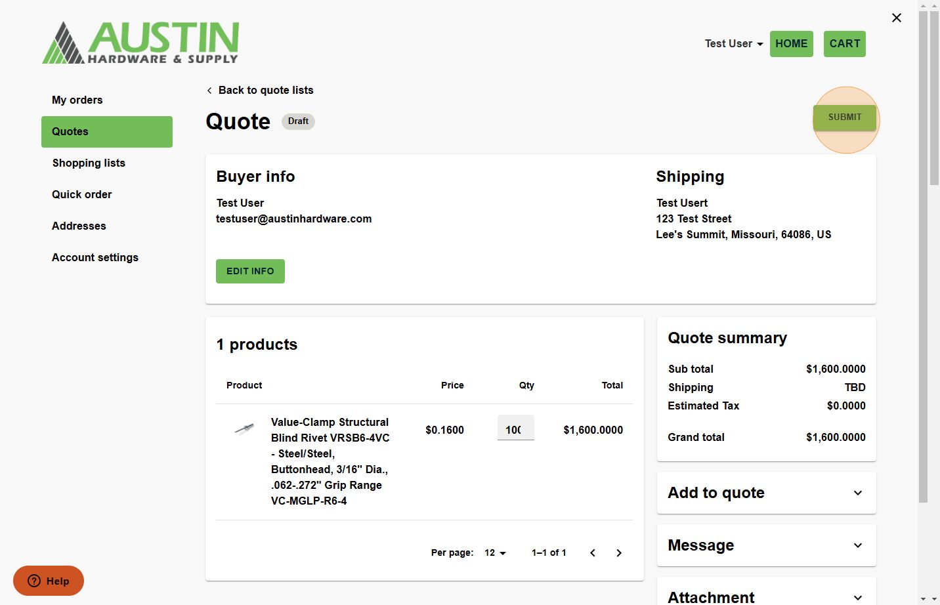This screenshot has height=605, width=940.
Task: Click the Qty column header
Action: point(526,385)
